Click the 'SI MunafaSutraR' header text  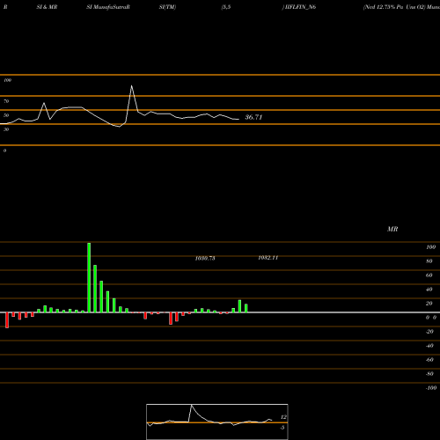(108, 7)
